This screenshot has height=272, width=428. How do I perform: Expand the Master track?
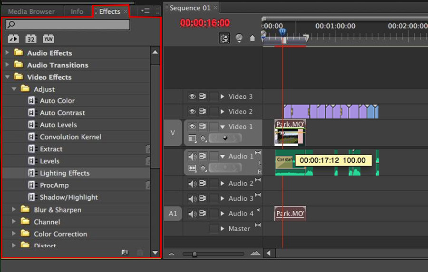pyautogui.click(x=223, y=228)
